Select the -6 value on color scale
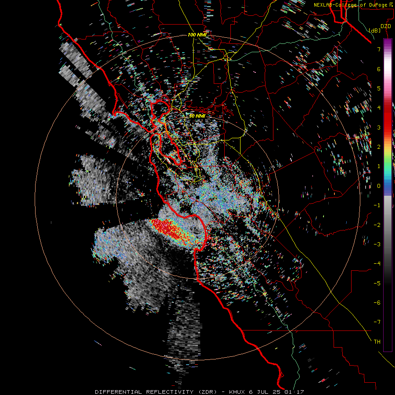The height and width of the screenshot is (395, 395). 377,303
